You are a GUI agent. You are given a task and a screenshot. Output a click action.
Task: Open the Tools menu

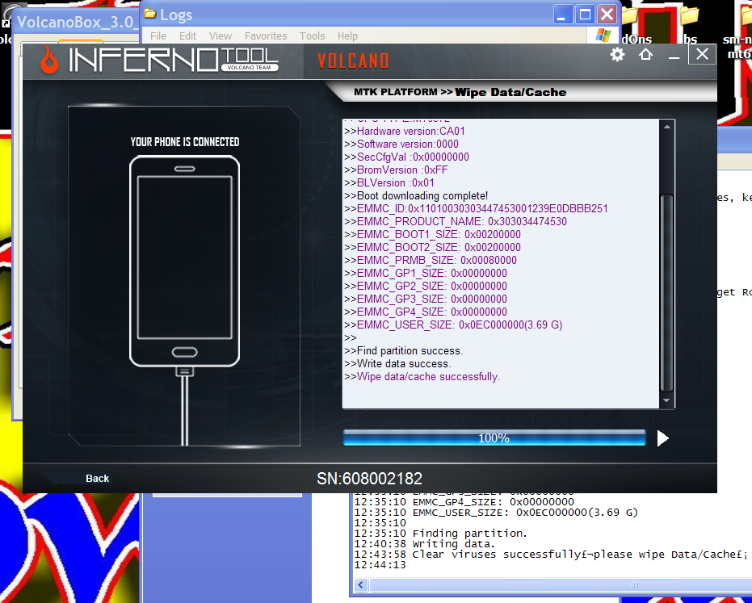[x=312, y=36]
